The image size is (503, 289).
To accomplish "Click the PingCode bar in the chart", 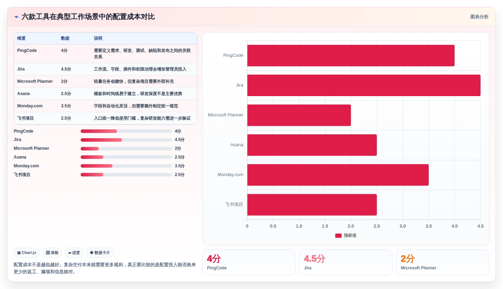I will click(351, 55).
